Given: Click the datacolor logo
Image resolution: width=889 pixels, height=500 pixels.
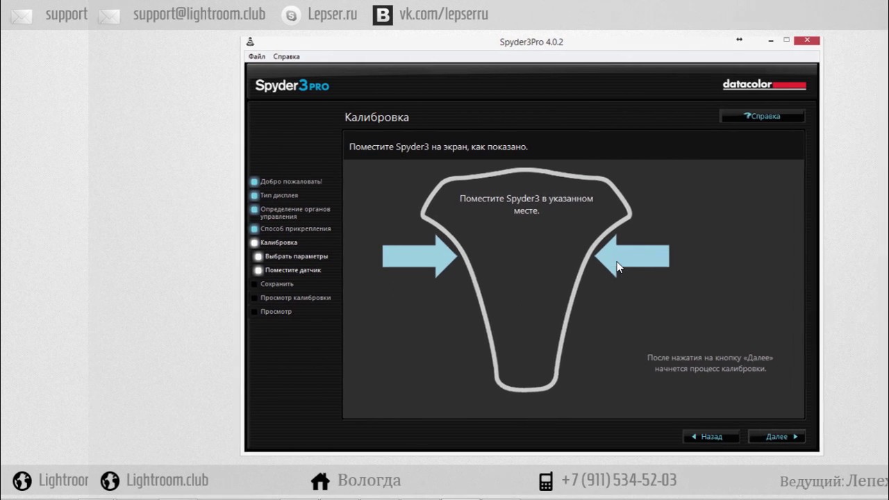Looking at the screenshot, I should [764, 85].
